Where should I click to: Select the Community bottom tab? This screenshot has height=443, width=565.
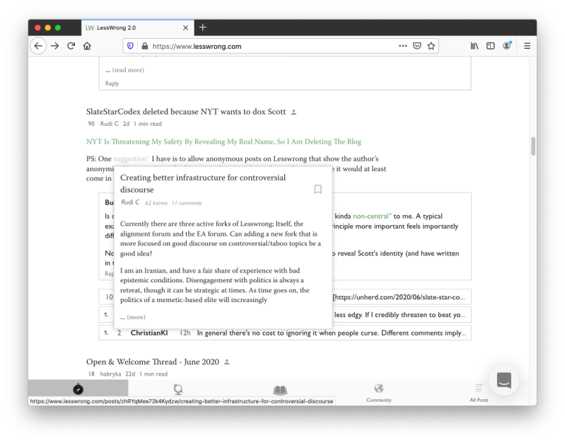pyautogui.click(x=379, y=393)
